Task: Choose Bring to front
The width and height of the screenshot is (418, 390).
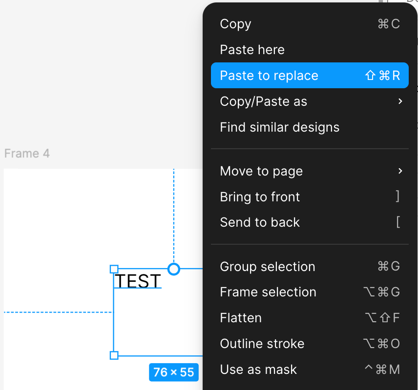Action: 310,197
